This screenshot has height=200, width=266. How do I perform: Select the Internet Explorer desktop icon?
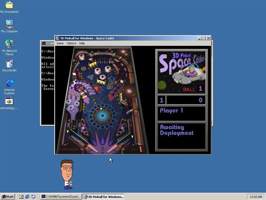click(x=9, y=87)
